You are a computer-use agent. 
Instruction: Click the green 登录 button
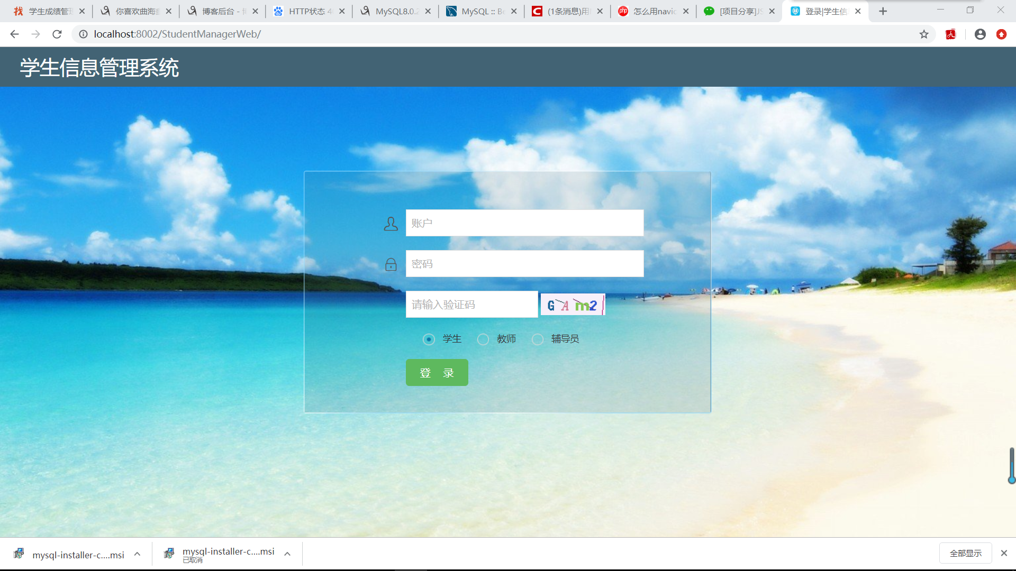point(437,373)
